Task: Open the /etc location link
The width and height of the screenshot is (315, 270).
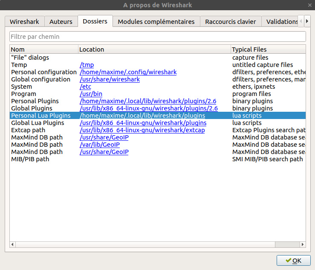Action: 85,87
